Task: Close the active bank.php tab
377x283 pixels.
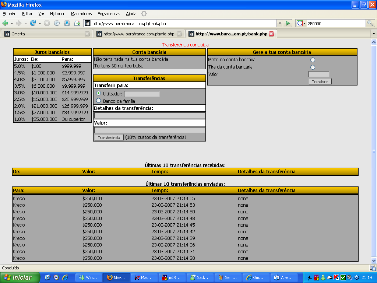Action: (x=271, y=34)
